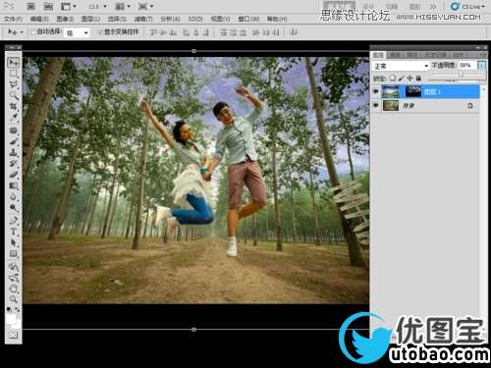Open the screen mode dropdown
Viewport: 491px width, 368px height.
coord(146,6)
